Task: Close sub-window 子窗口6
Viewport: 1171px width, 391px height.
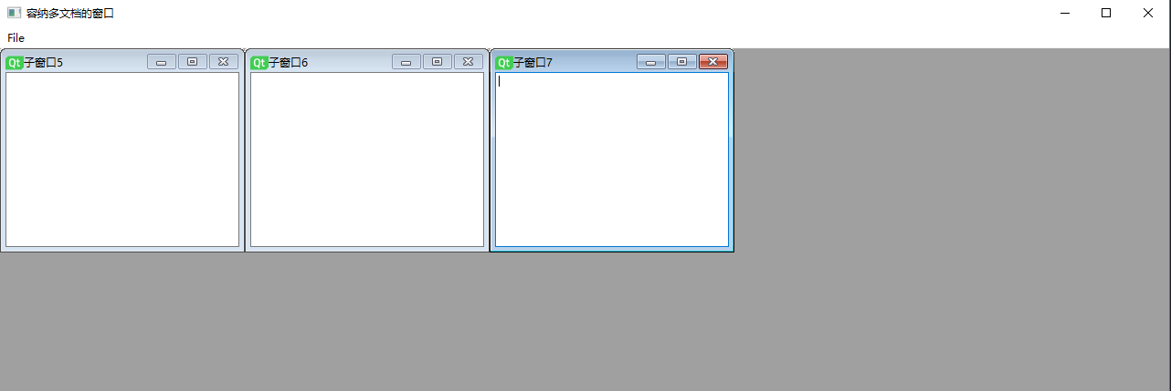Action: click(469, 62)
